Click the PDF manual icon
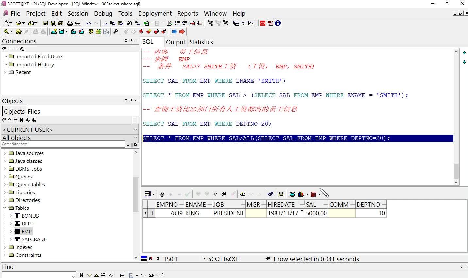This screenshot has width=468, height=278. (x=270, y=23)
